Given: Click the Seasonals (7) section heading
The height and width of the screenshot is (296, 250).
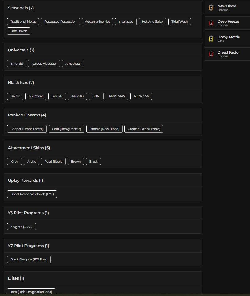Looking at the screenshot, I should (x=21, y=8).
